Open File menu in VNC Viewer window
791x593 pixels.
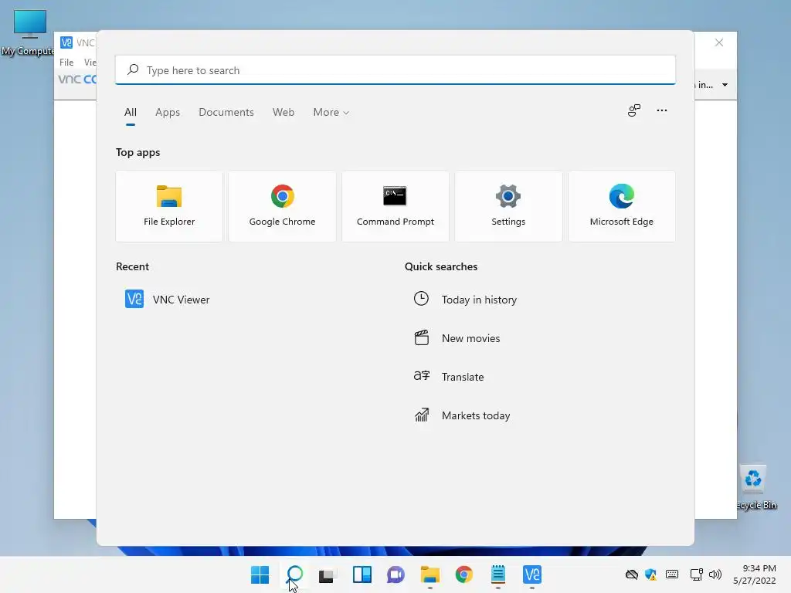pos(66,63)
